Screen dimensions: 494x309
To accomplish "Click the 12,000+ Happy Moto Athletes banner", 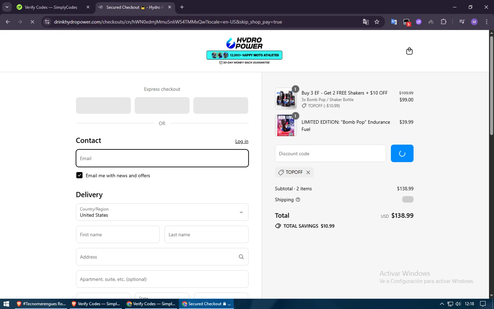I will click(244, 55).
